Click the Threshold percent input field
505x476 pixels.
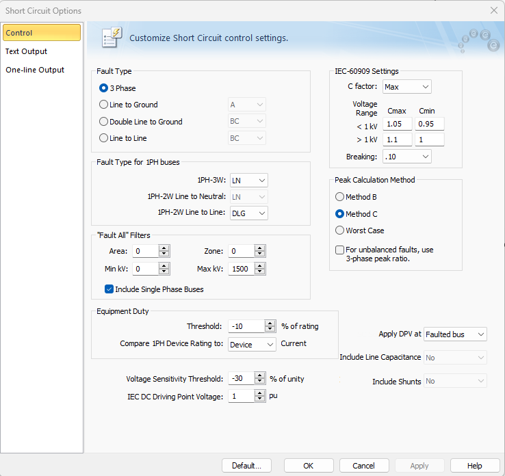tap(246, 326)
